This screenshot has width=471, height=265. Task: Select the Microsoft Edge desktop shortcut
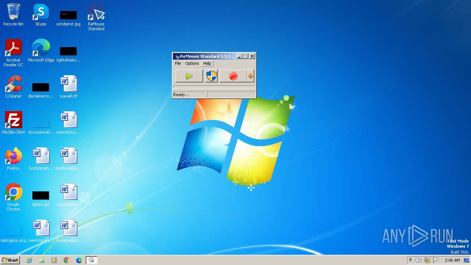point(41,51)
